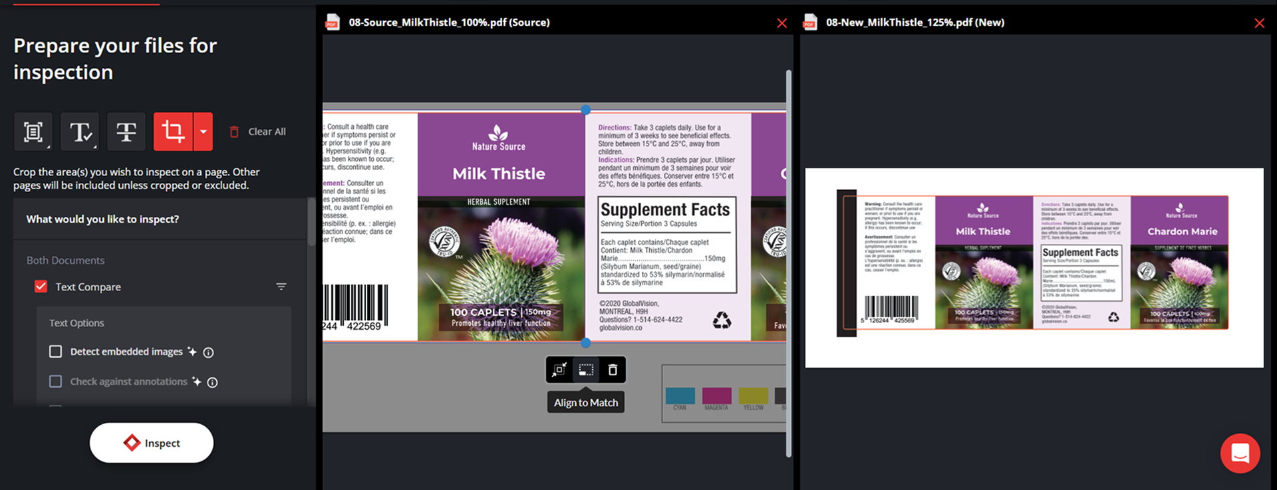This screenshot has height=490, width=1277.
Task: Click the Clear All trash icon
Action: pos(234,132)
